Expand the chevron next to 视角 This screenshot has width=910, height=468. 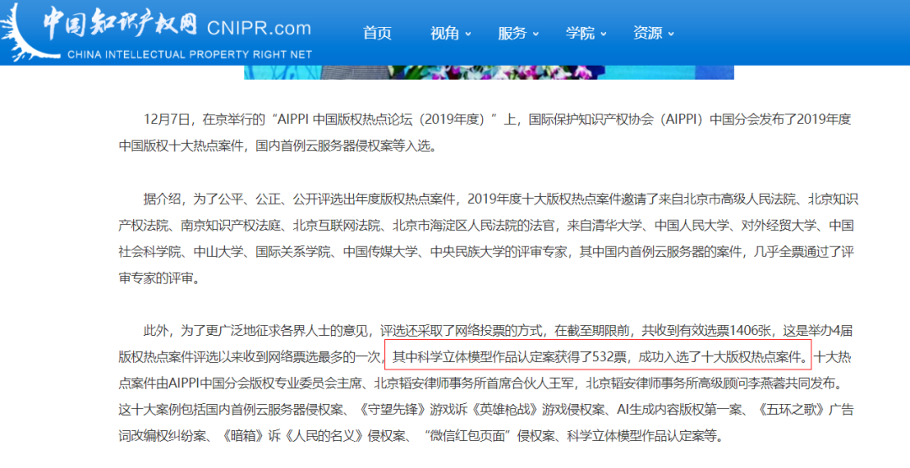click(468, 34)
